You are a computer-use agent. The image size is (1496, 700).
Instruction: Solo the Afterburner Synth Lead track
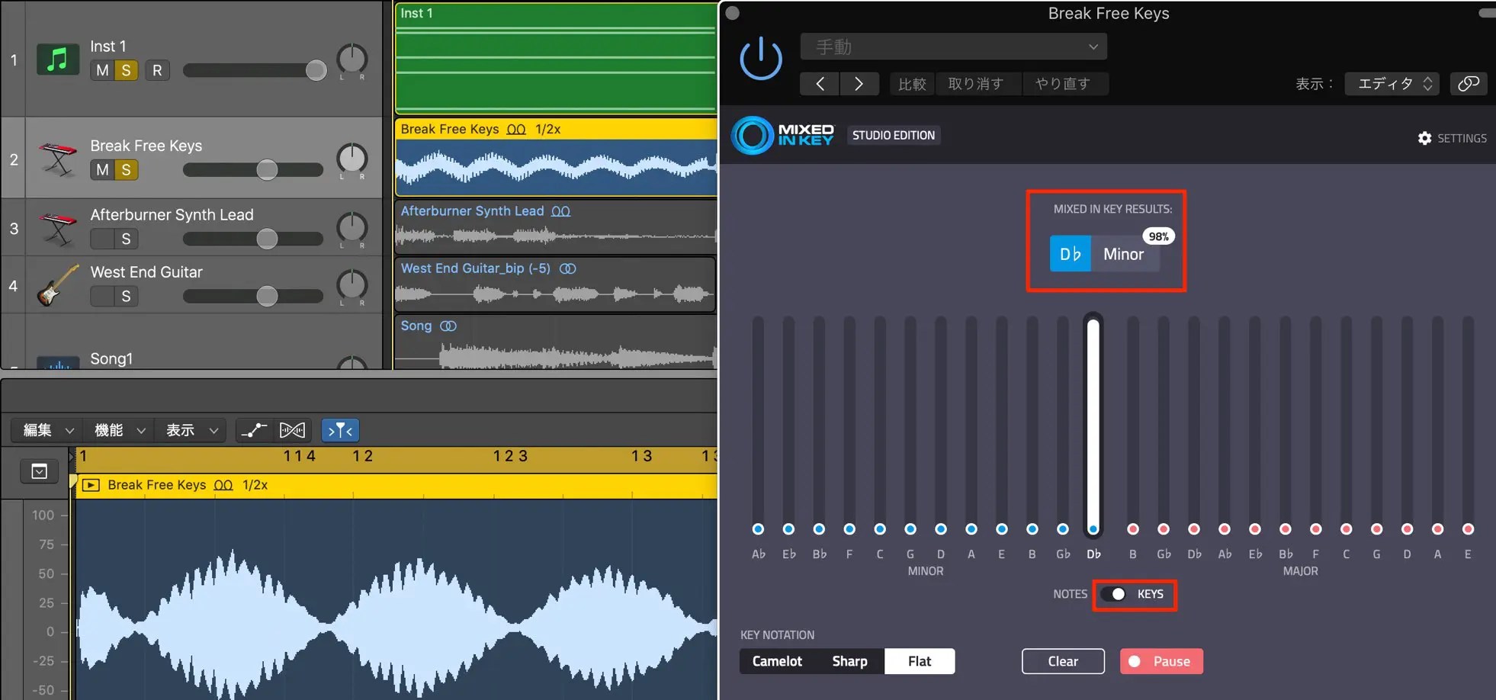pyautogui.click(x=126, y=239)
